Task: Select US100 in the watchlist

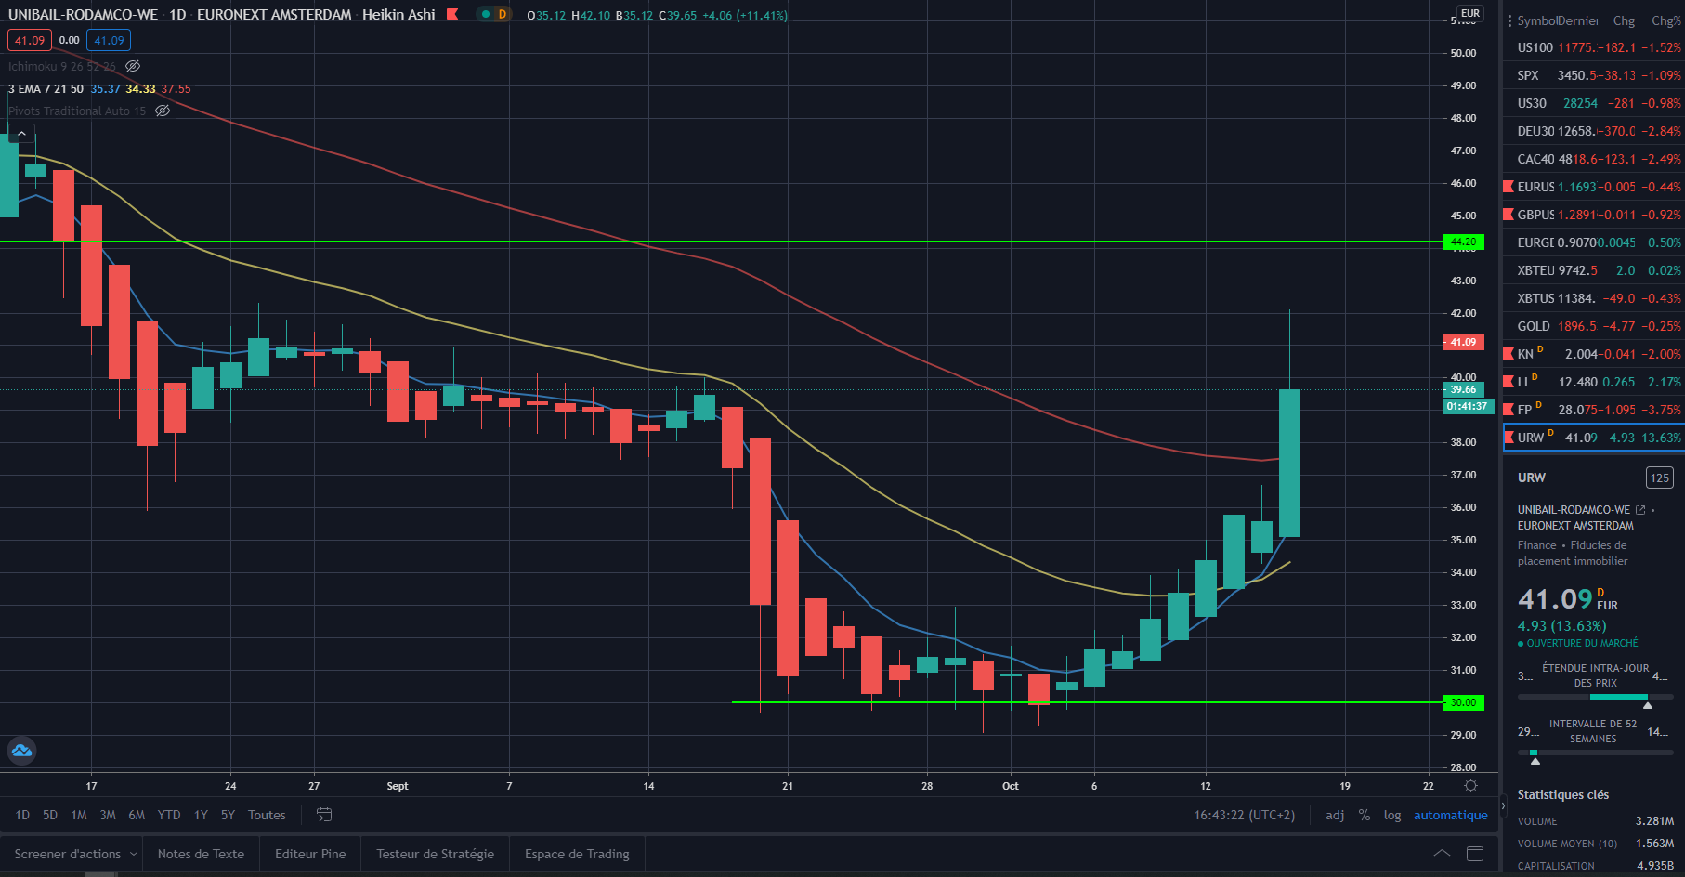Action: [x=1594, y=47]
